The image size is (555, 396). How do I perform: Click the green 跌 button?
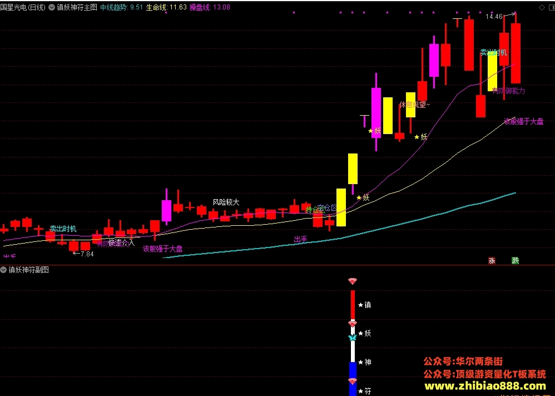tap(516, 260)
